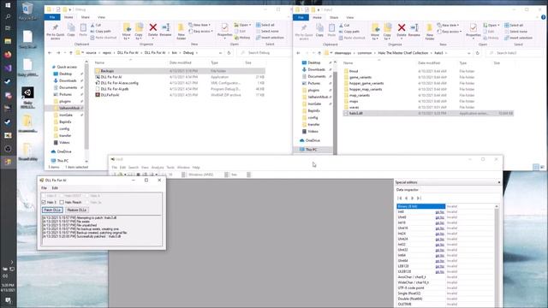
Task: Open New item dropdown in halo3 ribbon
Action: (x=448, y=25)
